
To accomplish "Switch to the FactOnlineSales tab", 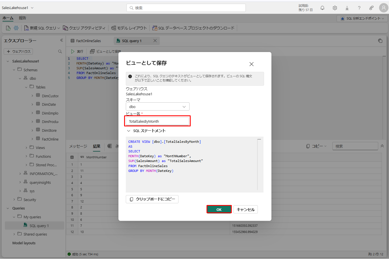I will coord(88,41).
